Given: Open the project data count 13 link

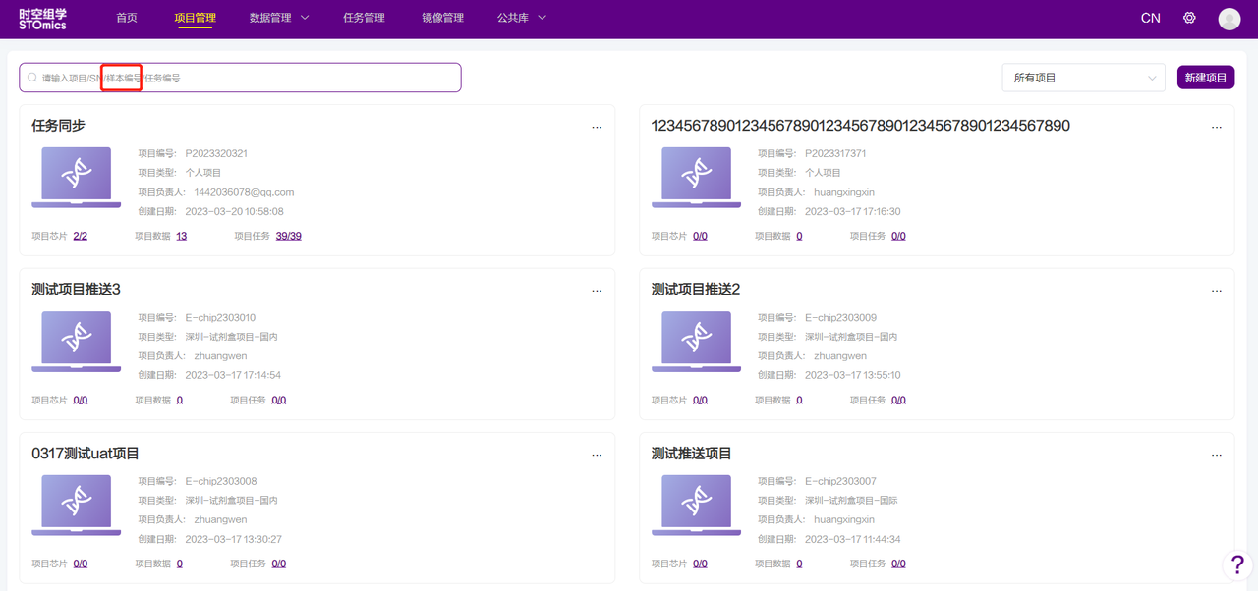Looking at the screenshot, I should point(182,236).
